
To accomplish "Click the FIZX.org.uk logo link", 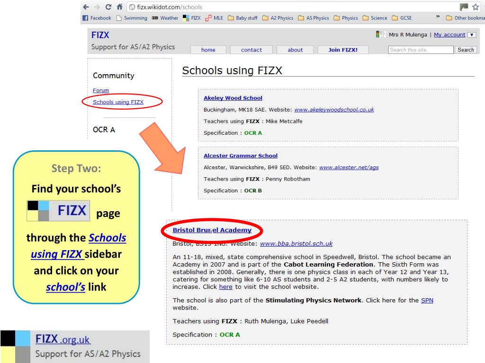I will click(63, 339).
